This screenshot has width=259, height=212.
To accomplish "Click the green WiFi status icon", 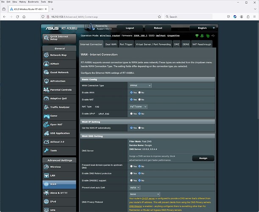I will pyautogui.click(x=197, y=36).
